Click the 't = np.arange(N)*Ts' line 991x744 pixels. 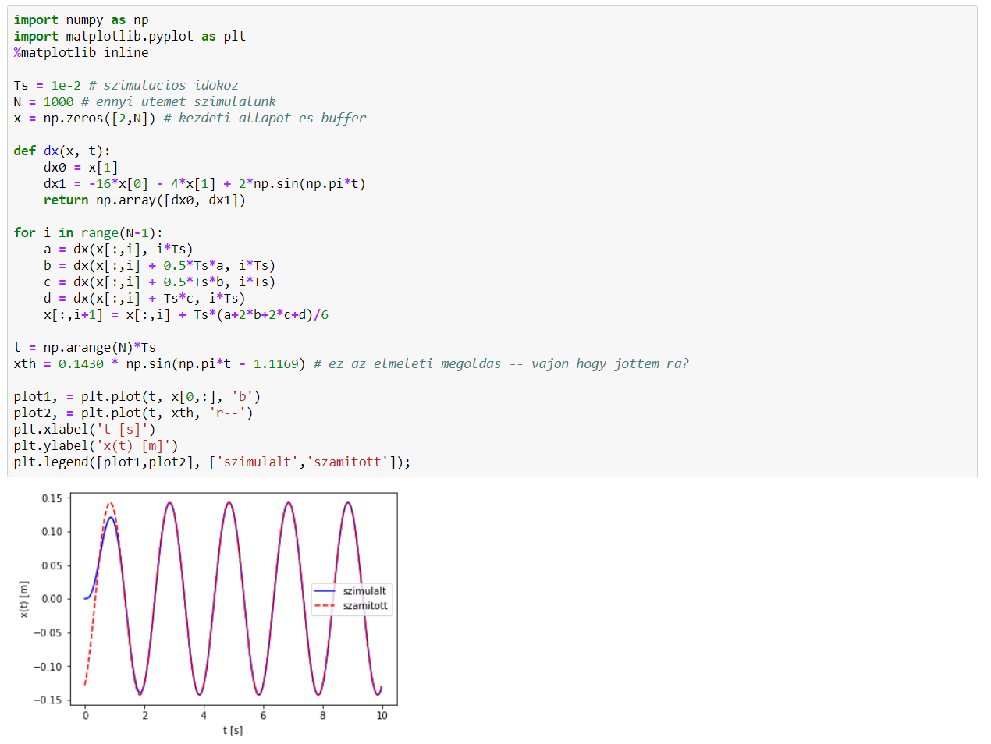(x=84, y=347)
